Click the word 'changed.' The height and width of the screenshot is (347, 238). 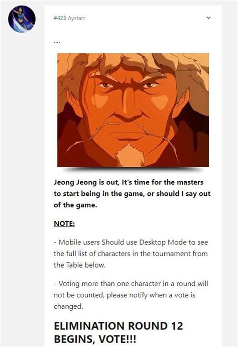coord(68,306)
